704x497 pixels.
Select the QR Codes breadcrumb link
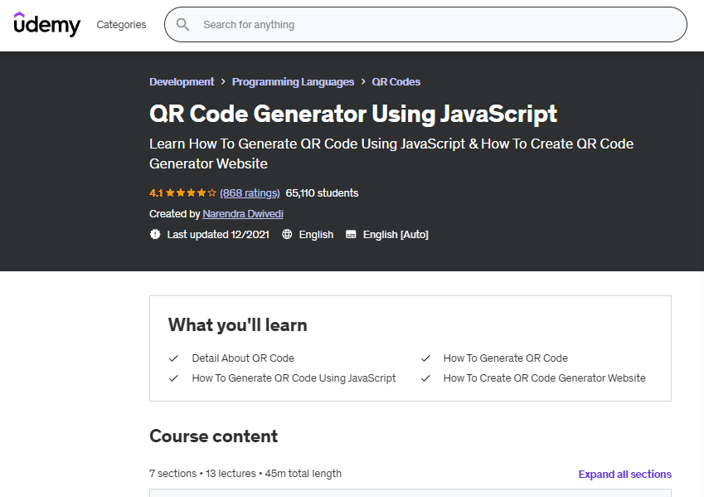tap(396, 82)
